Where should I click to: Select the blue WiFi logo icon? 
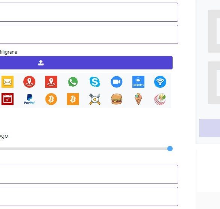coord(160,82)
